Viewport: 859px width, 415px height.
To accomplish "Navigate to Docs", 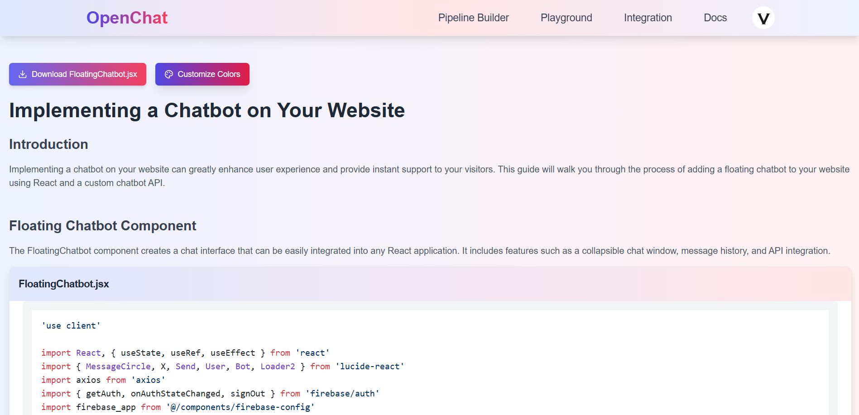I will (715, 18).
